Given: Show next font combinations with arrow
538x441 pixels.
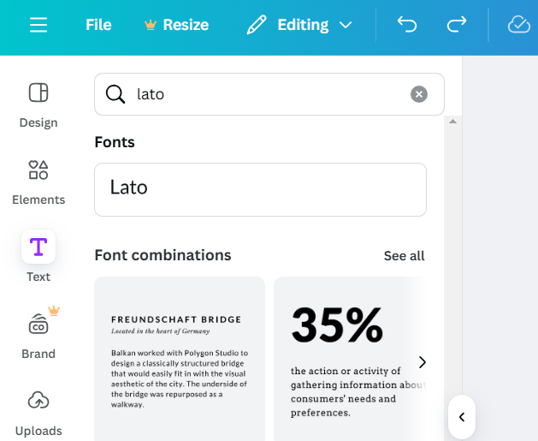Looking at the screenshot, I should 422,362.
